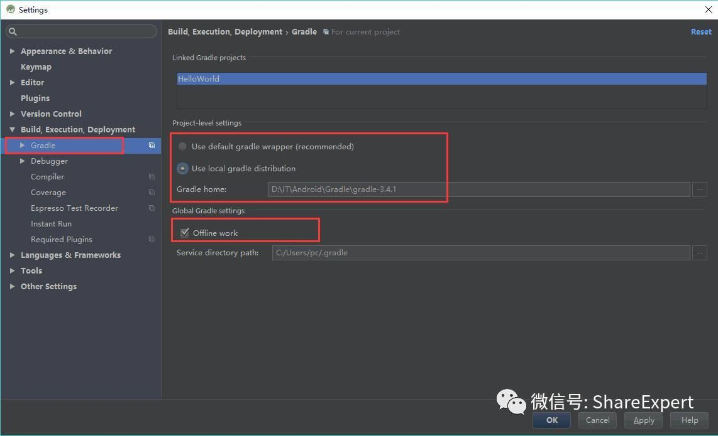Select HelloWorld linked Gradle project
The width and height of the screenshot is (718, 436).
click(442, 78)
